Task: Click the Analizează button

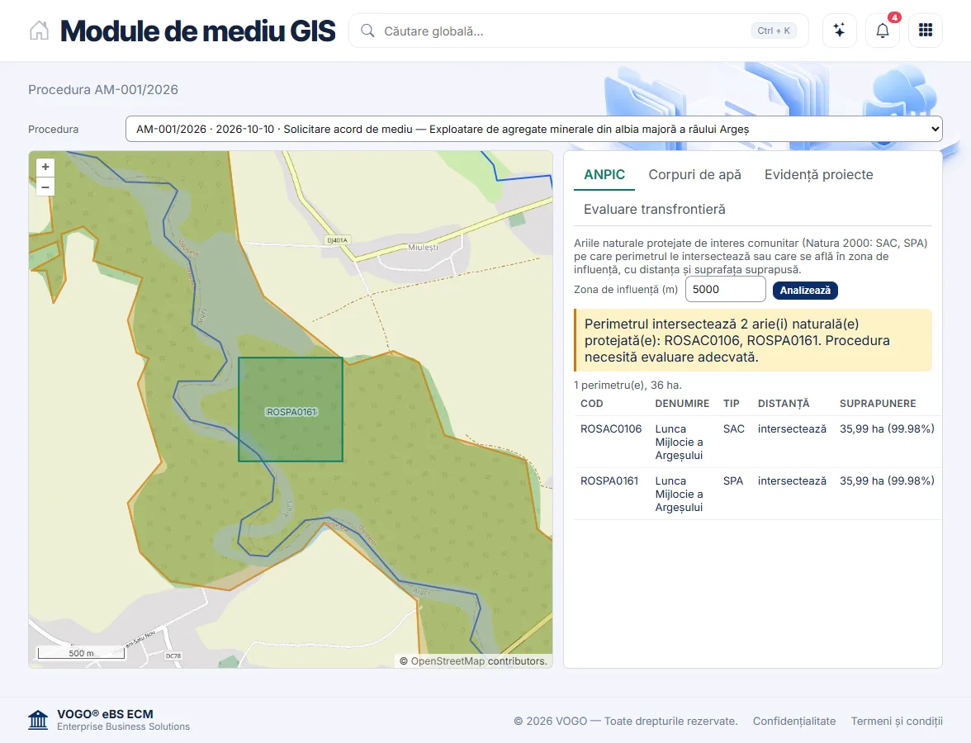Action: 805,290
